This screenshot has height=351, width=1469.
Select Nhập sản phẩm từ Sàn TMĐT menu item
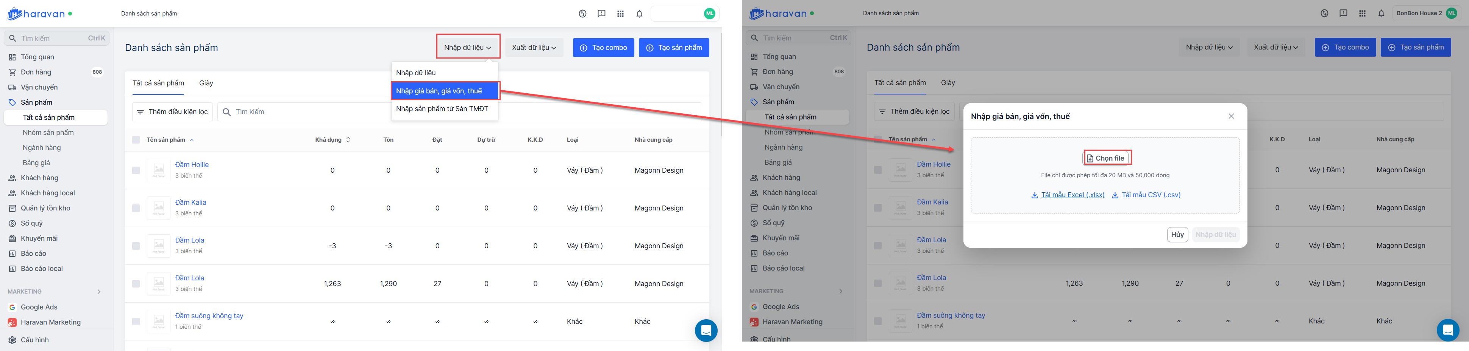(x=442, y=109)
